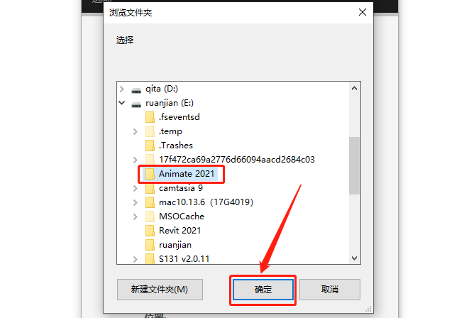Expand the camtasia 9 folder

tap(136, 188)
